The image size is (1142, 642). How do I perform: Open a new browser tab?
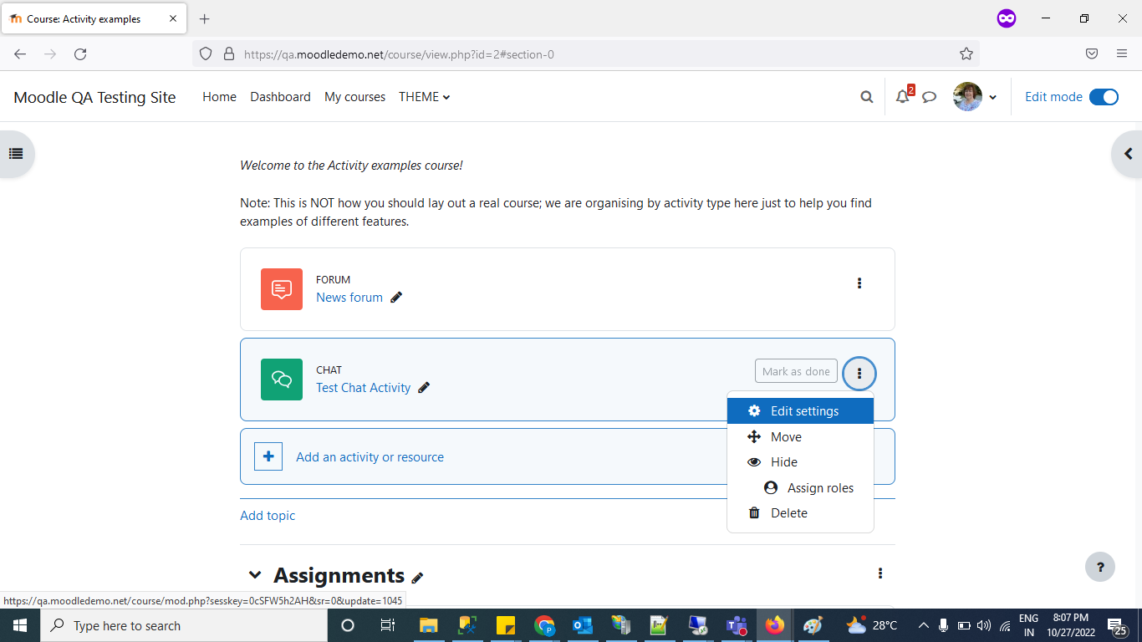(x=205, y=18)
